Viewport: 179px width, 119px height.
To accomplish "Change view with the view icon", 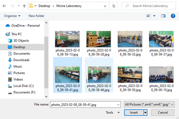I will (x=148, y=16).
